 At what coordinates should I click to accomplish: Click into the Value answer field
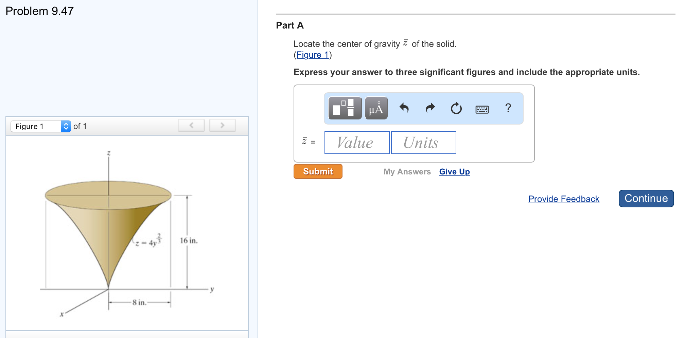[356, 143]
